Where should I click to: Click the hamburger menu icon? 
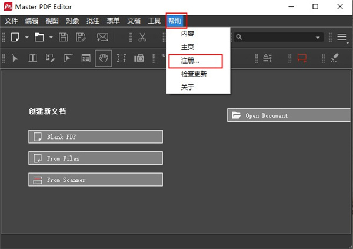point(342,37)
